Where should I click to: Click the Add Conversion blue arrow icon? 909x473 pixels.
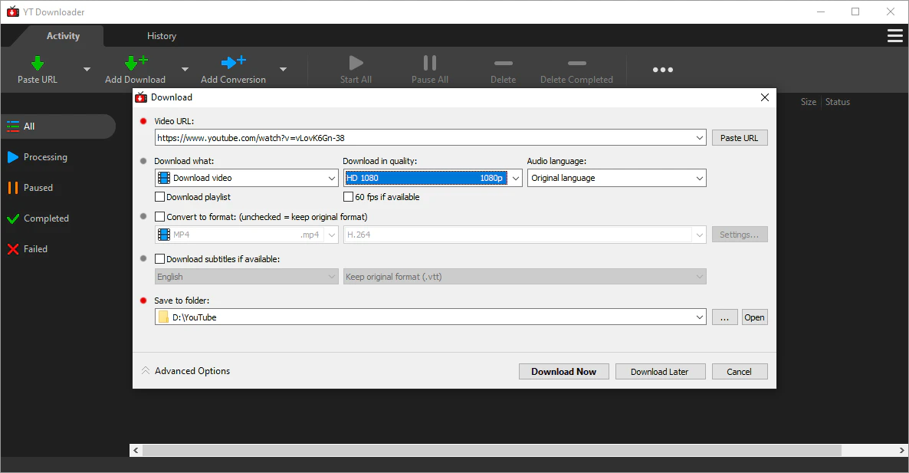[x=233, y=64]
